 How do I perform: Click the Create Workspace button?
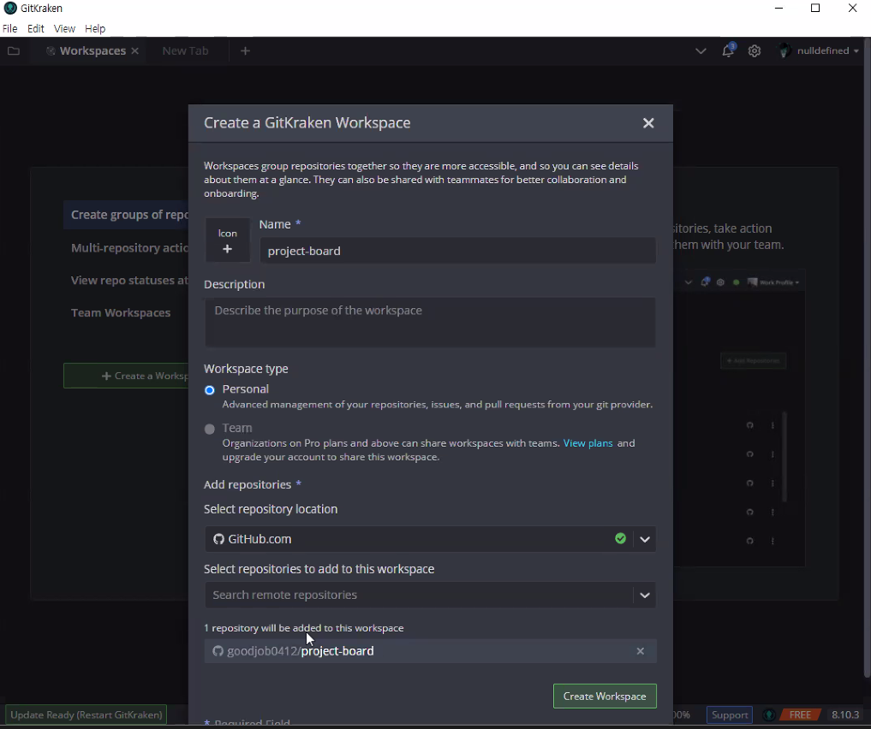[x=605, y=696]
